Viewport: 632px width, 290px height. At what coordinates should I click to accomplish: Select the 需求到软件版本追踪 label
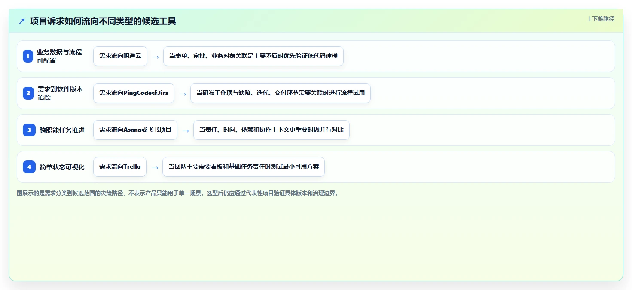(x=60, y=93)
